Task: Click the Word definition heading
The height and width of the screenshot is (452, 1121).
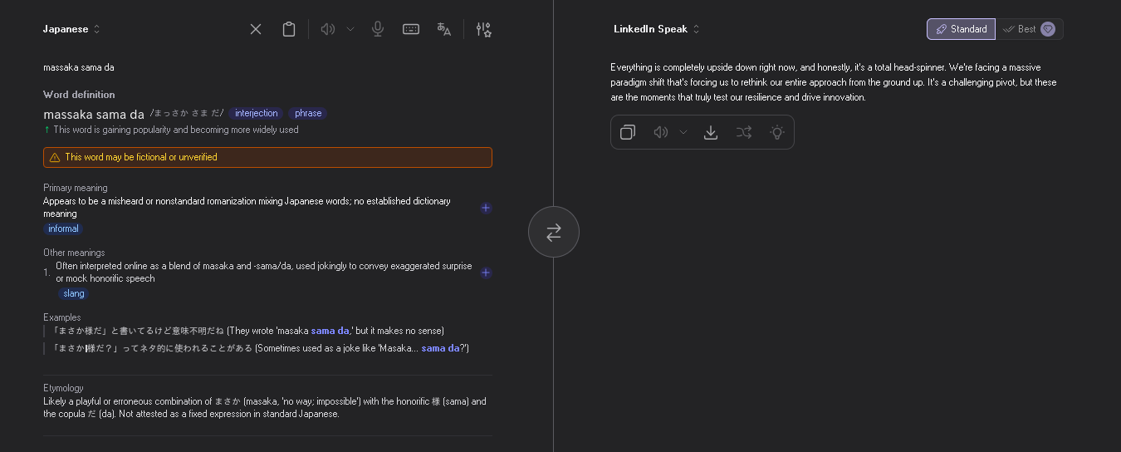Action: point(79,95)
